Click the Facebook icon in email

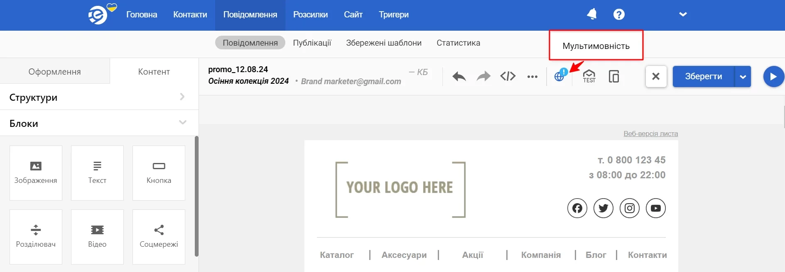pyautogui.click(x=577, y=208)
